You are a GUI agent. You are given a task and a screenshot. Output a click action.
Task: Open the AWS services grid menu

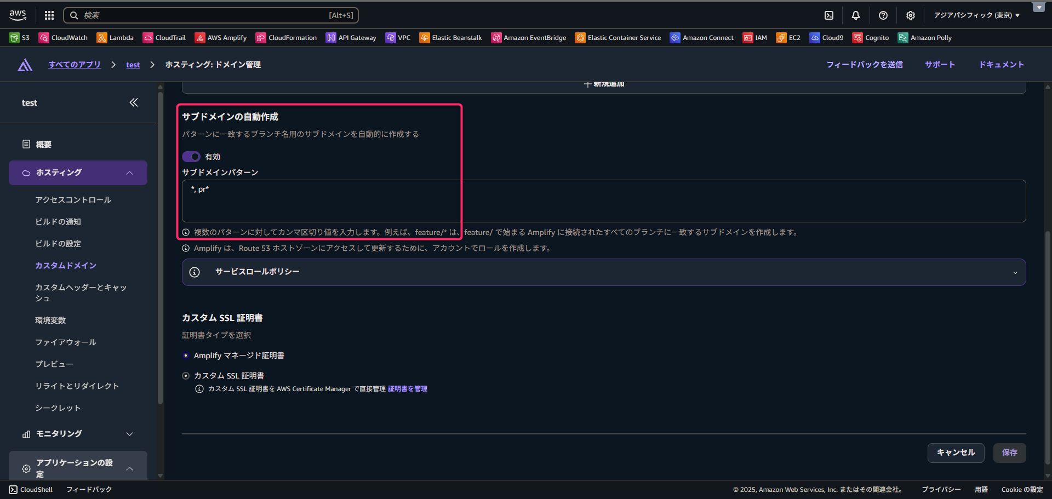click(49, 15)
